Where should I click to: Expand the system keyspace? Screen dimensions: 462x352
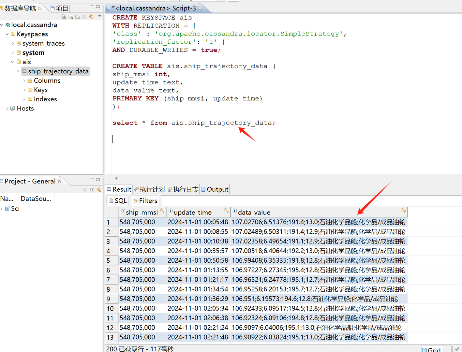point(13,52)
